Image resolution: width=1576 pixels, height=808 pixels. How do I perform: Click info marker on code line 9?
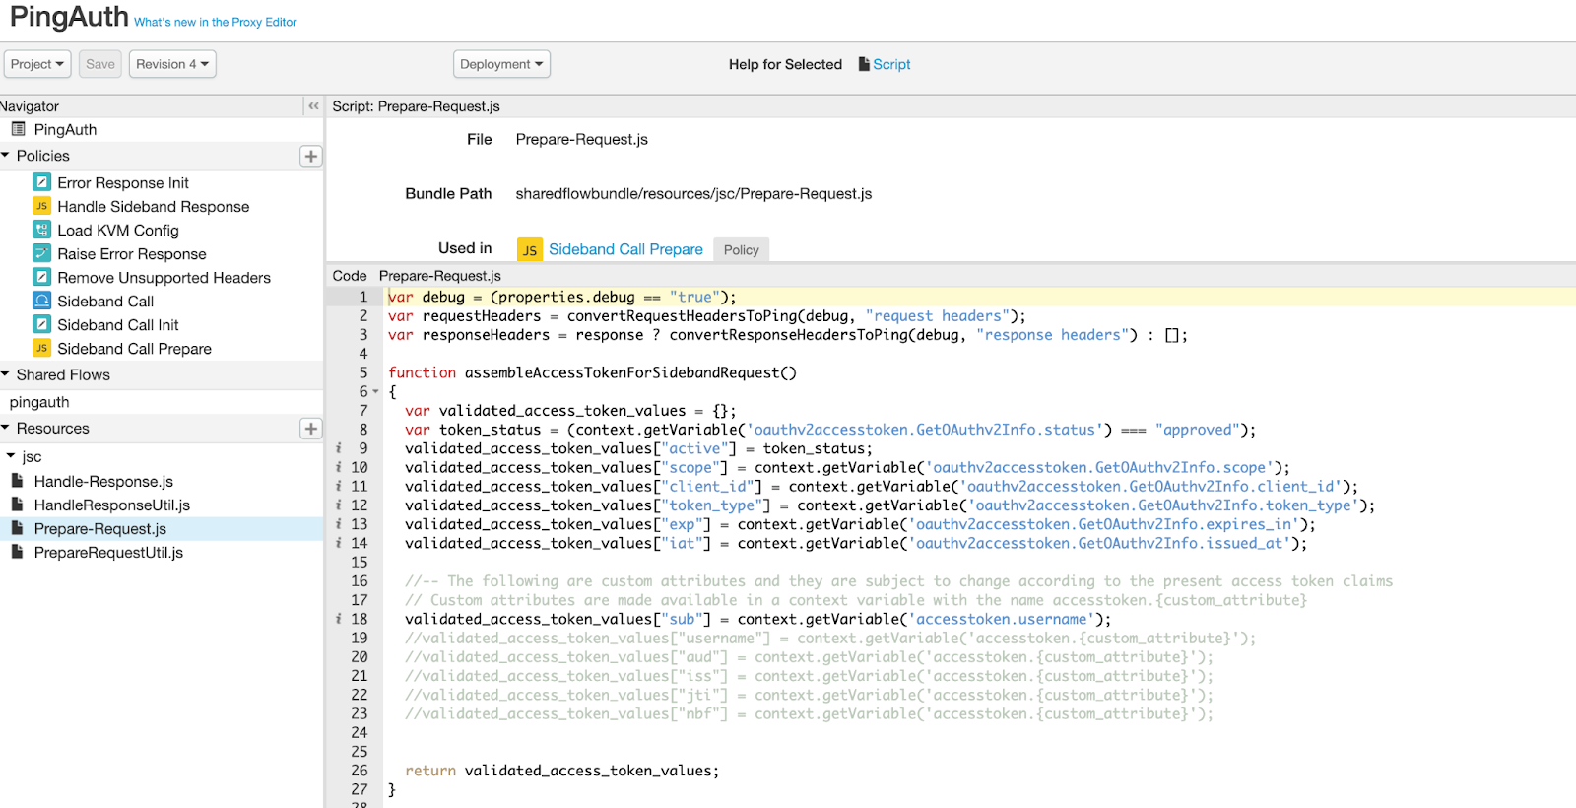click(x=338, y=448)
